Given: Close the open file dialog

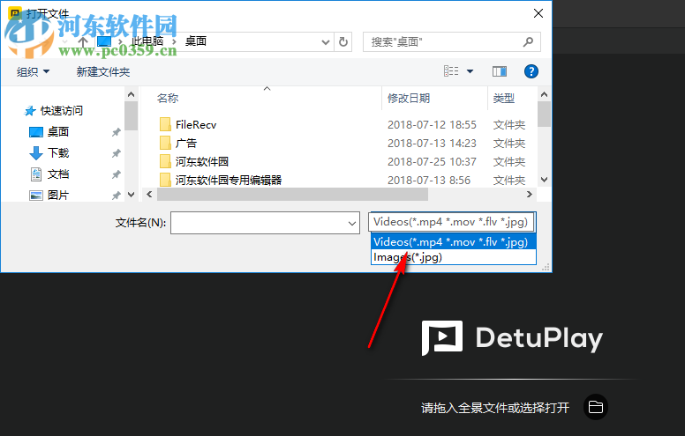Looking at the screenshot, I should [538, 13].
